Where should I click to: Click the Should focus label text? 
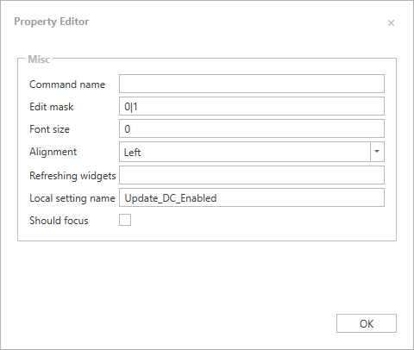tap(59, 221)
